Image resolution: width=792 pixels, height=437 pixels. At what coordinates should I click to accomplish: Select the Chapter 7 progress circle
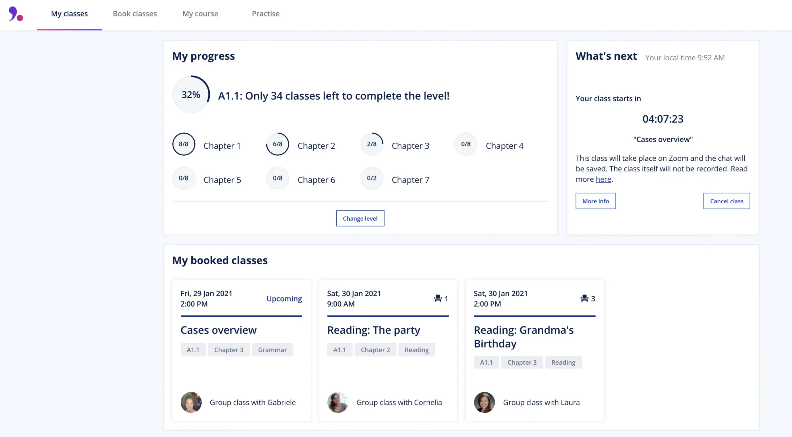click(x=372, y=178)
